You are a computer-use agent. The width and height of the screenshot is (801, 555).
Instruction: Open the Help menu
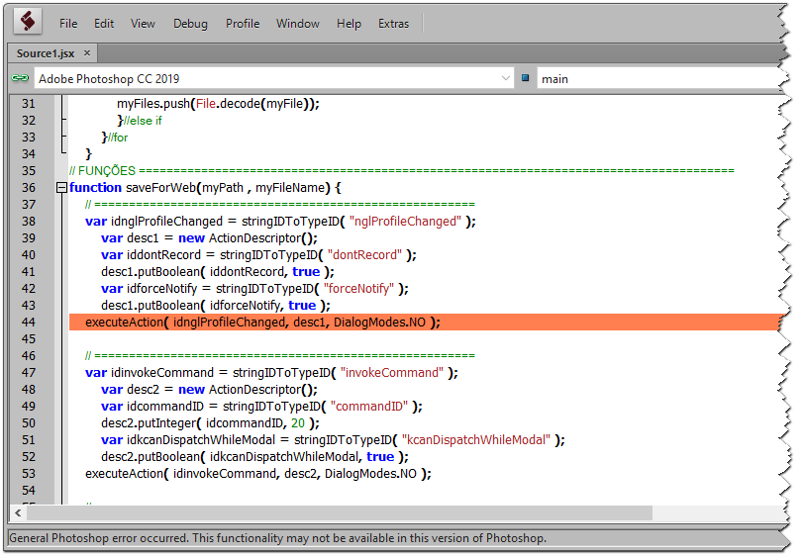[349, 24]
